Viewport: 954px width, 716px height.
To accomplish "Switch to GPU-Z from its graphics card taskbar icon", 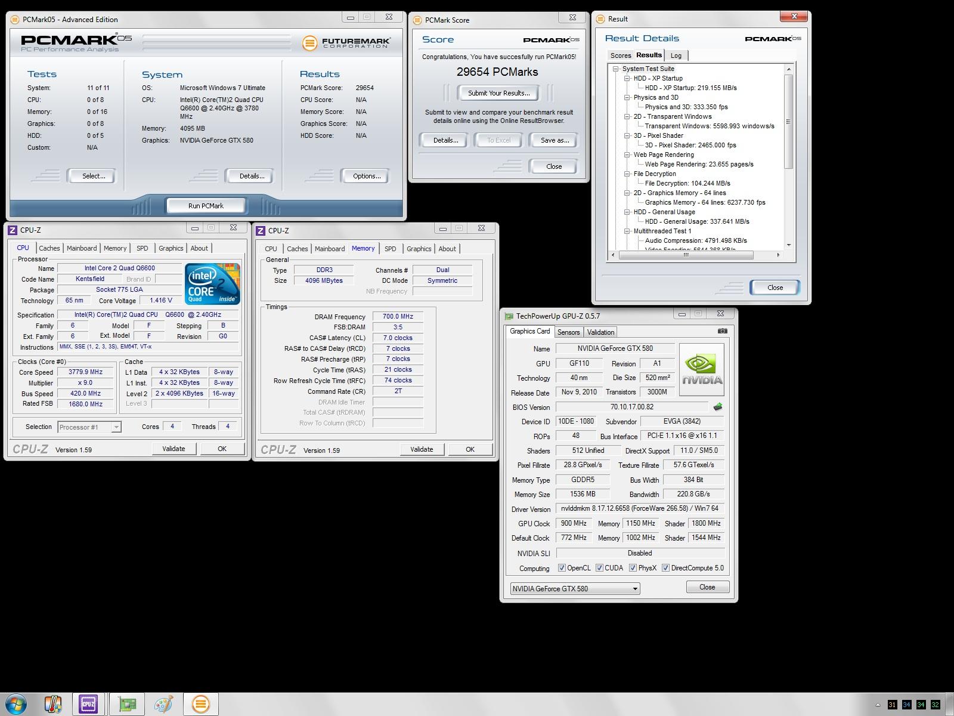I will (x=127, y=704).
